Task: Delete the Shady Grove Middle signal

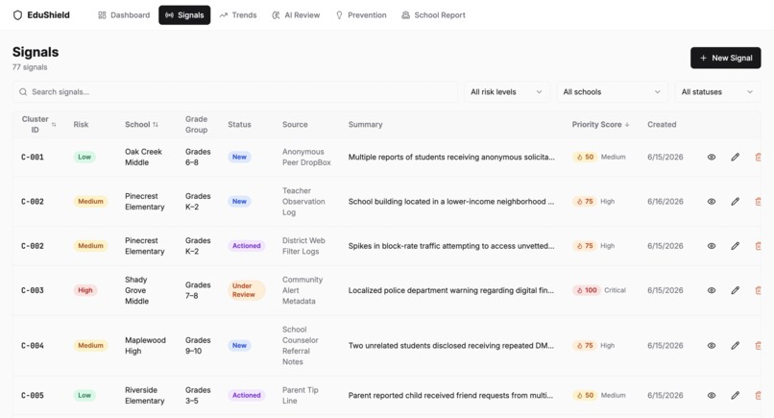Action: click(x=758, y=290)
